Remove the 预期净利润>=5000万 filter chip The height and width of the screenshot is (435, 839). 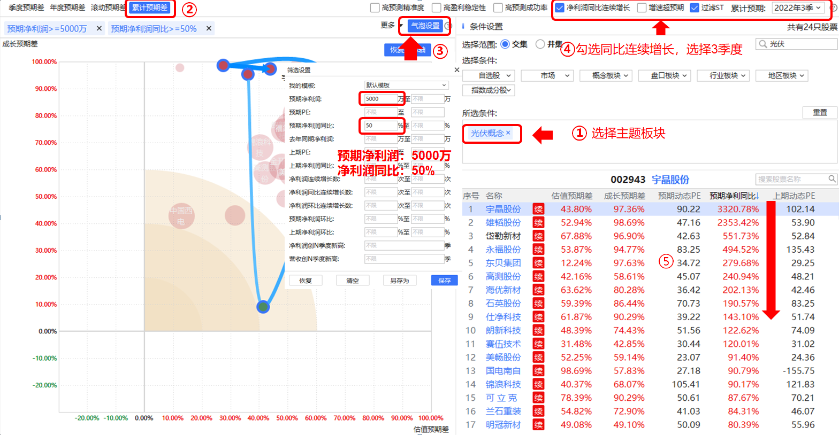pyautogui.click(x=99, y=28)
